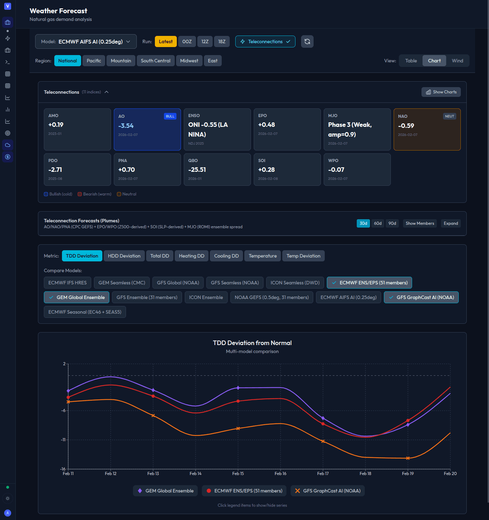The width and height of the screenshot is (489, 520).
Task: Open the dollar sign sidebar icon
Action: (x=8, y=157)
